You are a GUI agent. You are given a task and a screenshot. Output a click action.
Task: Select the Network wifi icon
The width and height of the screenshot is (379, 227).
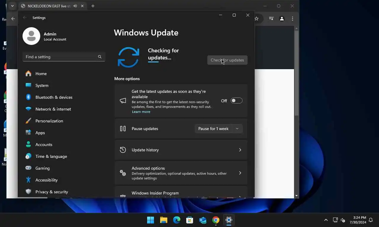(x=28, y=109)
